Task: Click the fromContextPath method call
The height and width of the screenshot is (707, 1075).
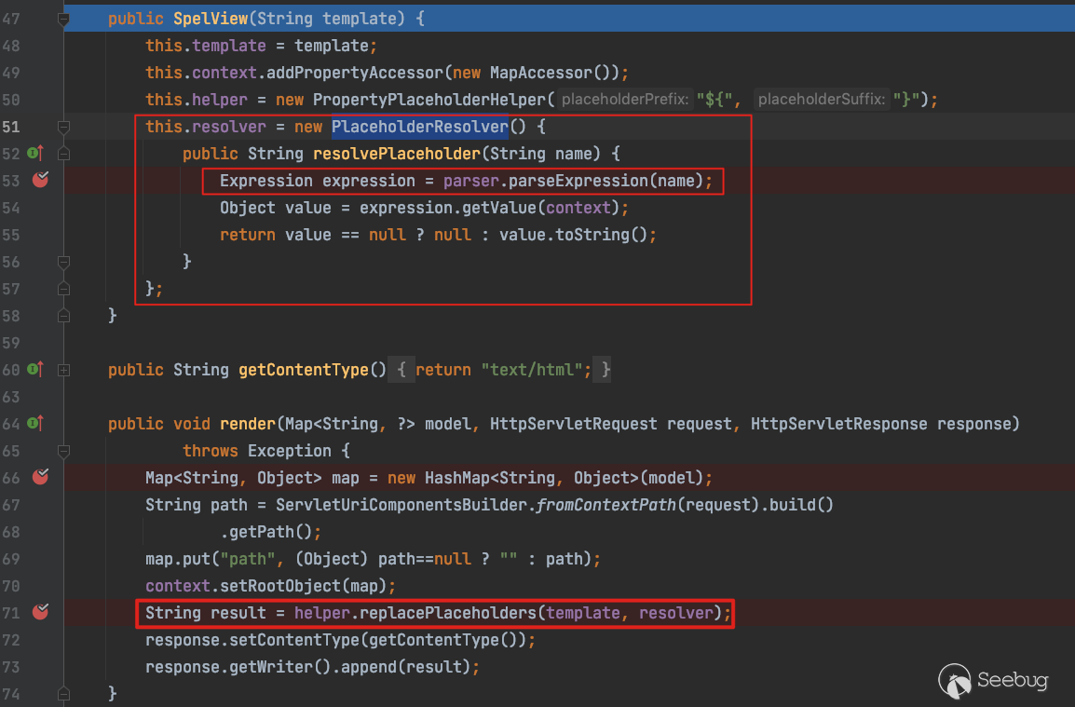Action: point(606,505)
